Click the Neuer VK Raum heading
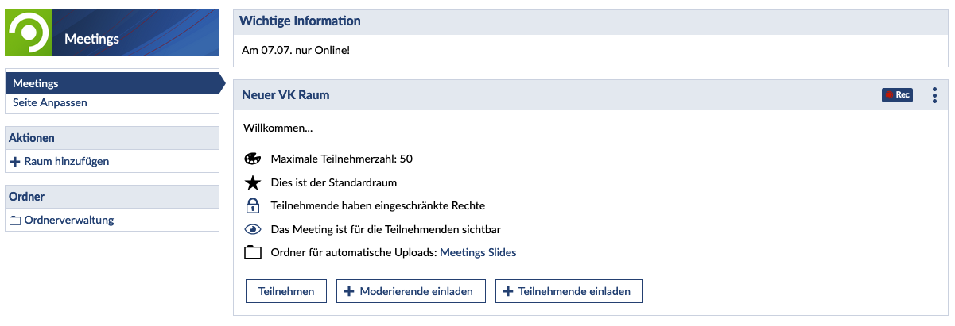 click(285, 95)
